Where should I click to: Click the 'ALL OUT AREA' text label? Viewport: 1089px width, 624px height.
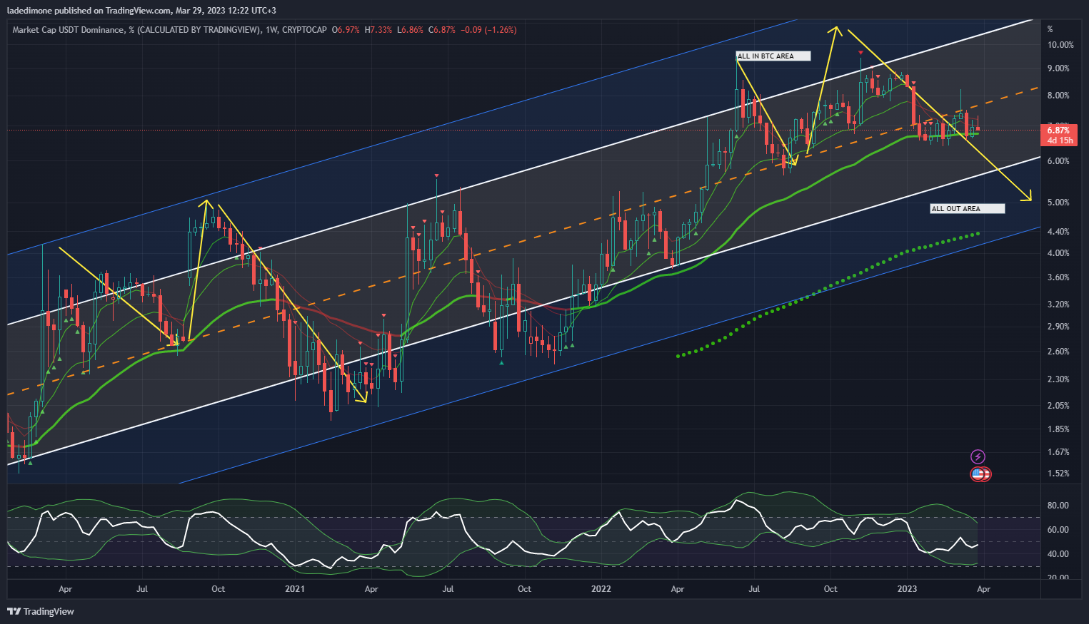click(967, 209)
